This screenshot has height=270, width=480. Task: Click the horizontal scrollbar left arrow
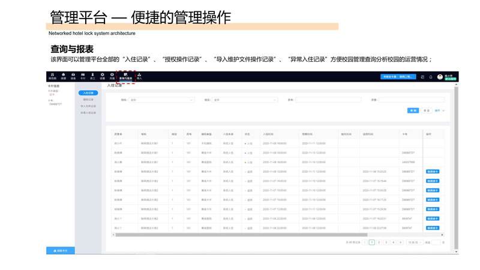tap(113, 235)
